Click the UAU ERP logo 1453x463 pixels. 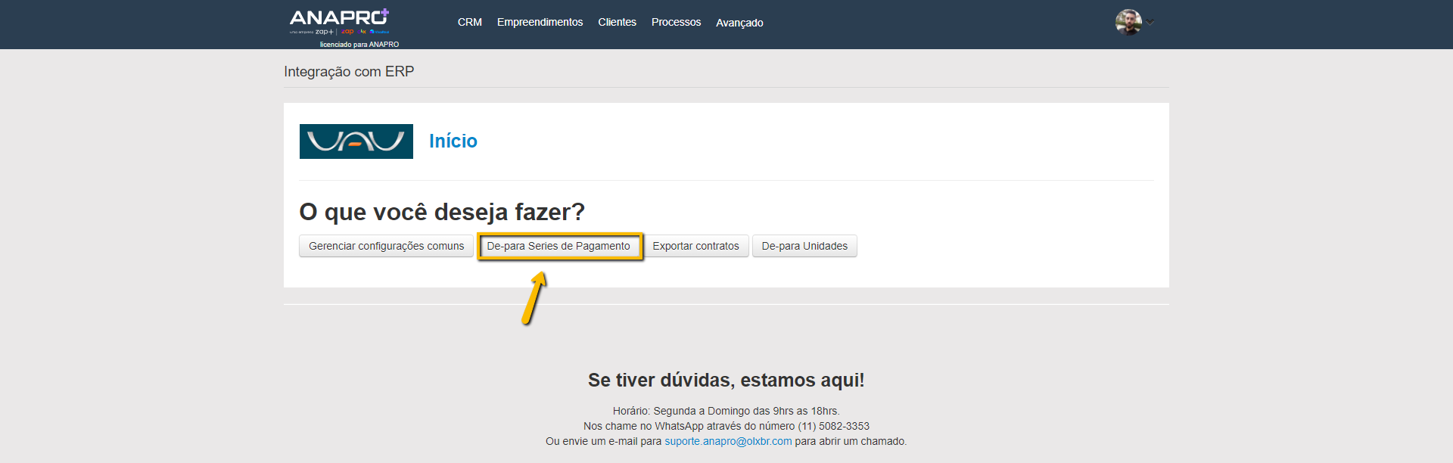[356, 141]
